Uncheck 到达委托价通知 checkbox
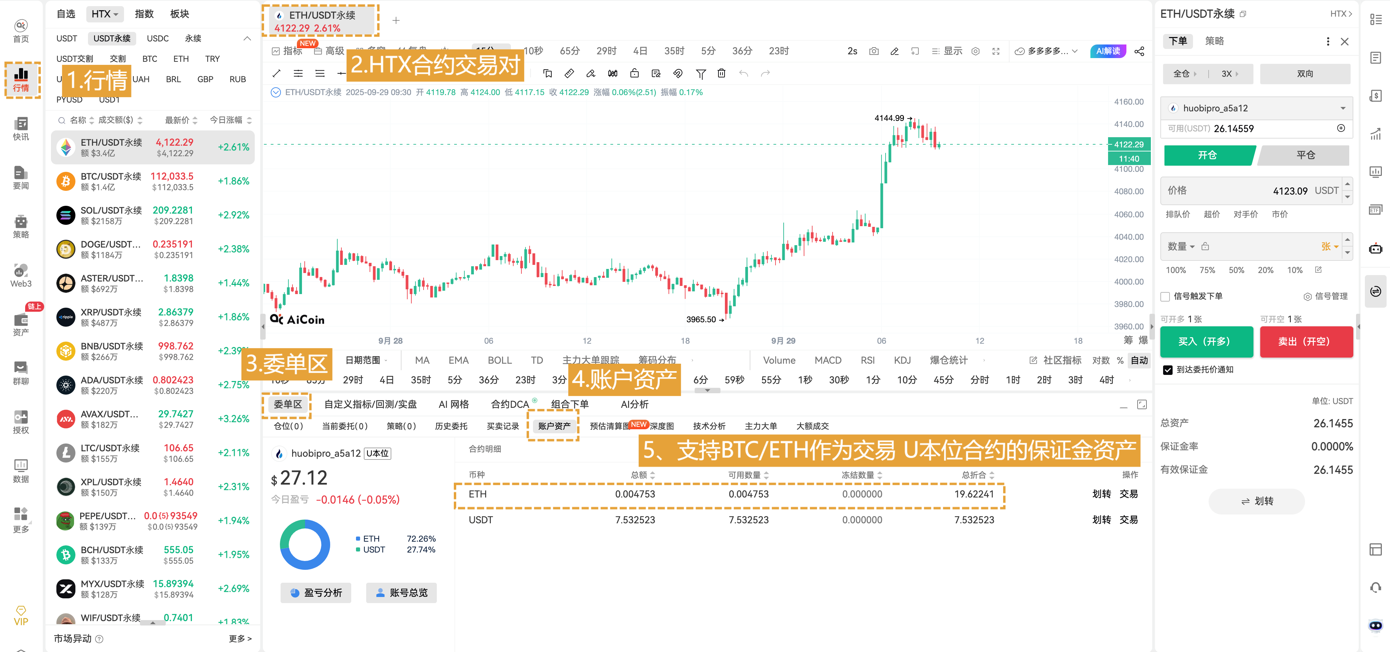 pos(1168,370)
